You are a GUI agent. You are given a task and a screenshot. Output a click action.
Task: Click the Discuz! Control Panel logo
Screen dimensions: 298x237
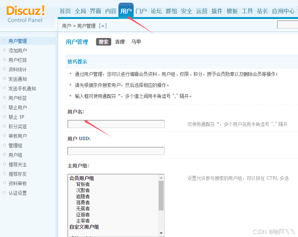(26, 14)
